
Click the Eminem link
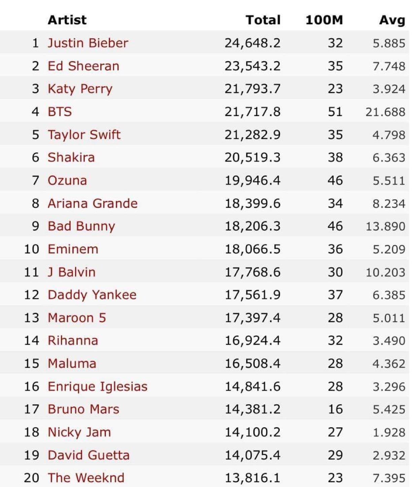click(73, 249)
